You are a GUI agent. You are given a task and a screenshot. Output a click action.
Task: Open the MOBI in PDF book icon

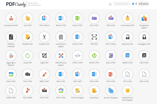pos(127,56)
